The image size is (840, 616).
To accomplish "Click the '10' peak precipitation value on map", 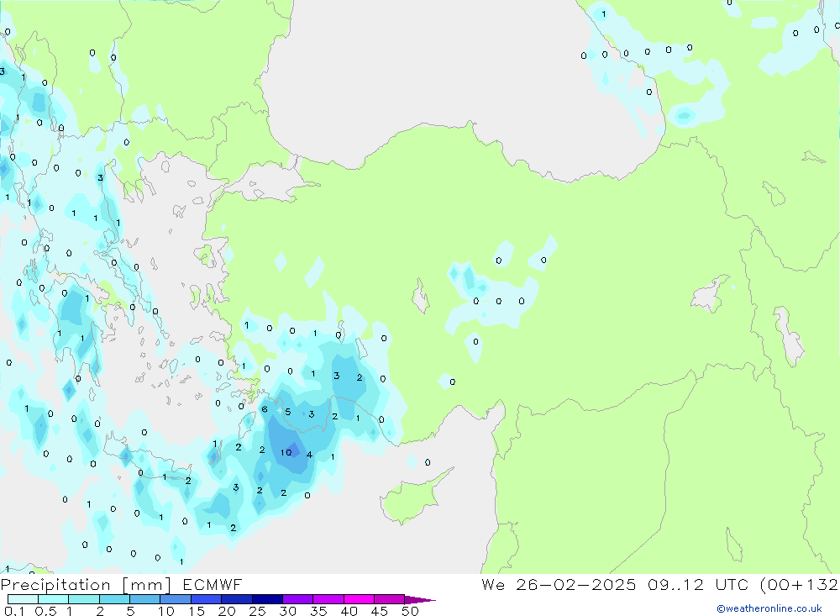I will click(286, 452).
